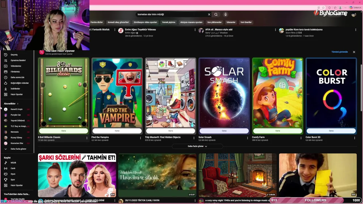
Task: Click the magnifier search button
Action: pos(216,14)
